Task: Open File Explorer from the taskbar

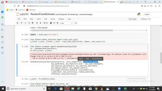Action: (x=73, y=89)
